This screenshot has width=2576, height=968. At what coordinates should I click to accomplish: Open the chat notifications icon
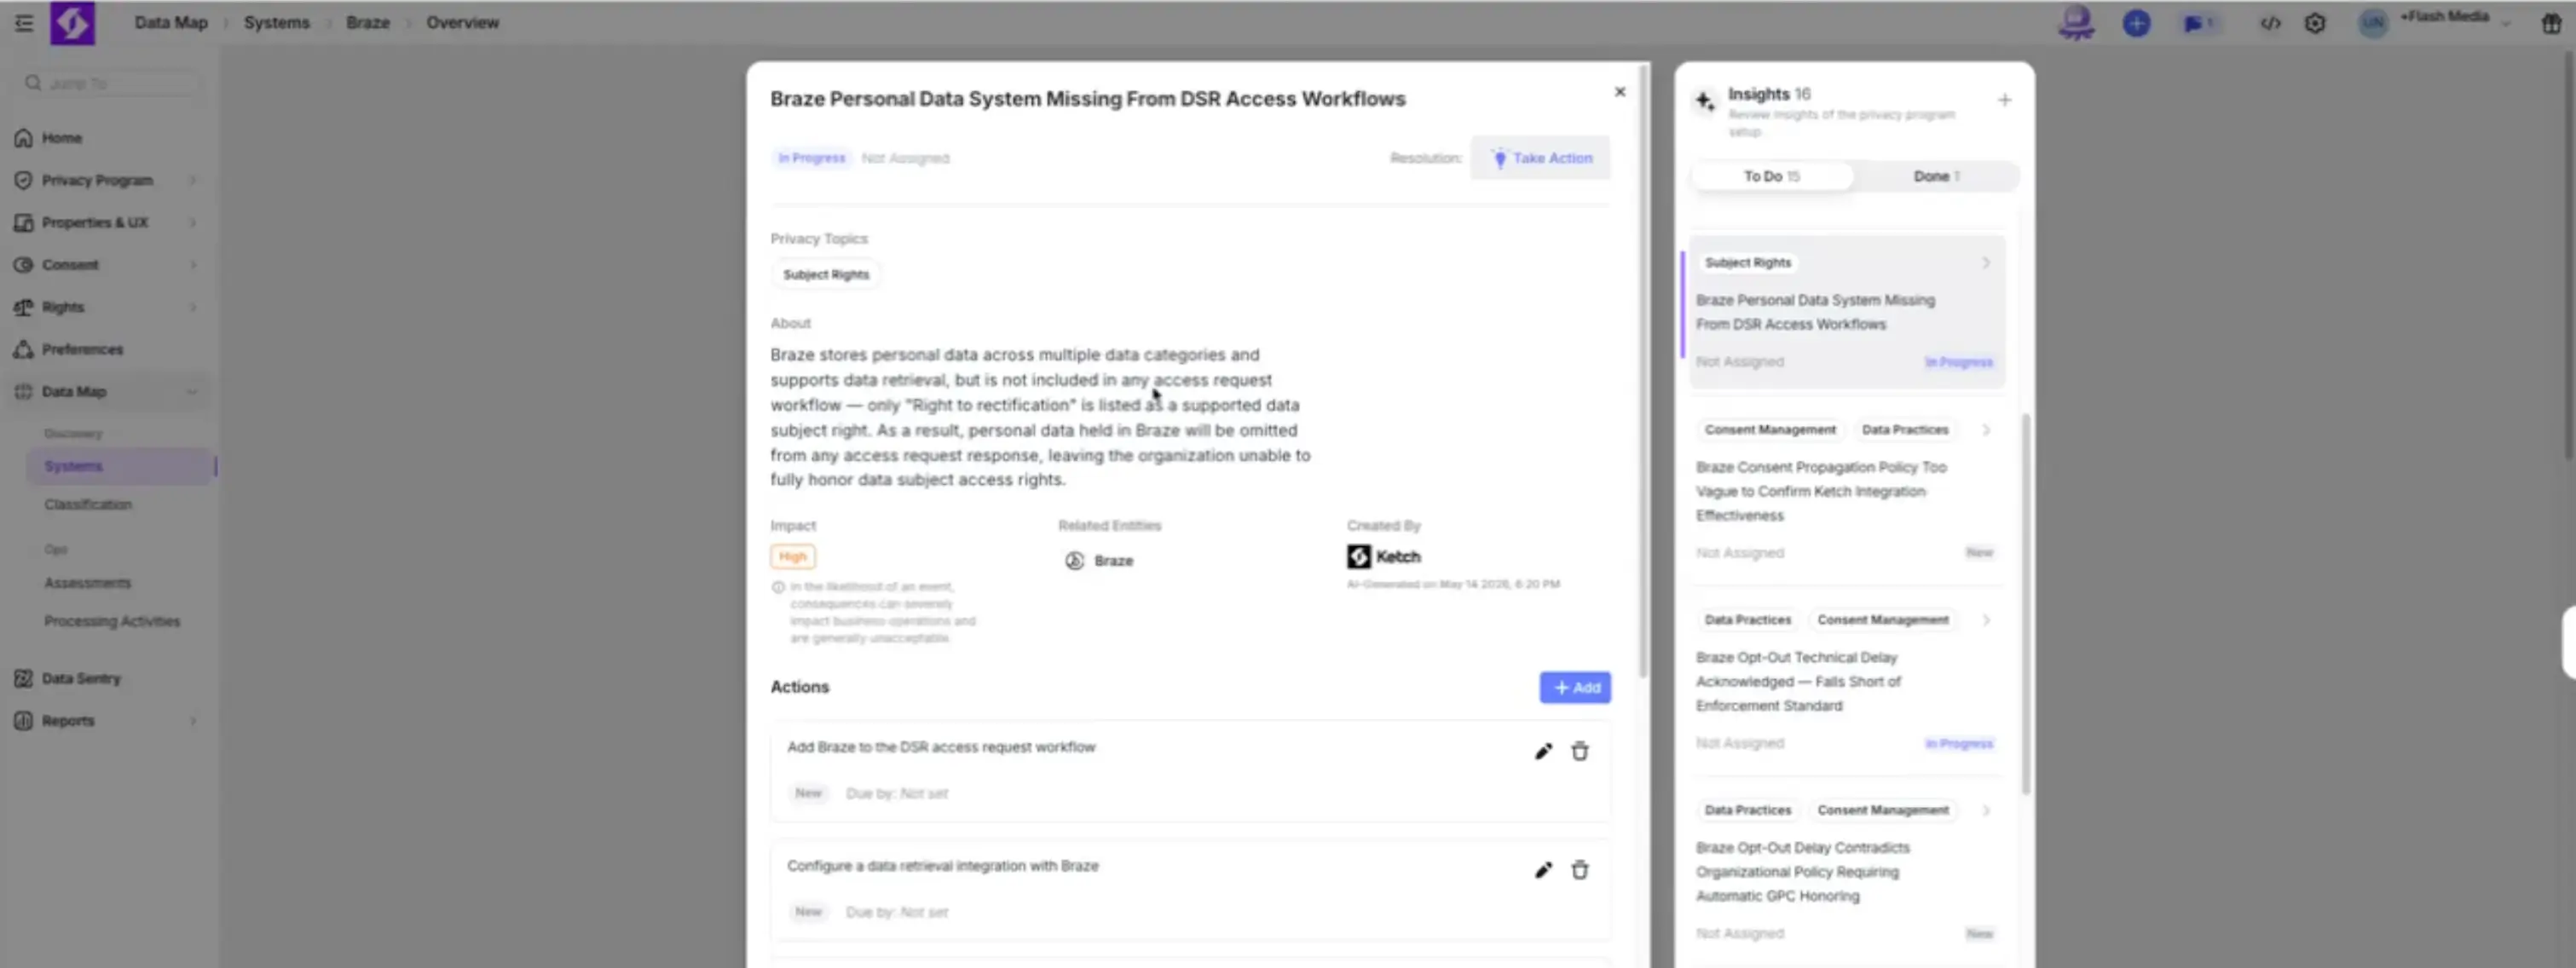[2198, 23]
